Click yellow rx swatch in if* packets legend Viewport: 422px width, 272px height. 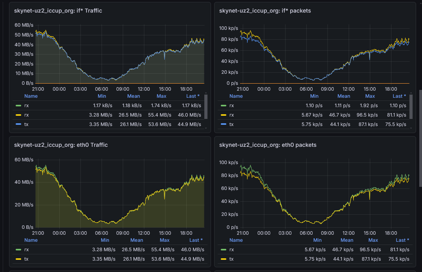(224, 115)
